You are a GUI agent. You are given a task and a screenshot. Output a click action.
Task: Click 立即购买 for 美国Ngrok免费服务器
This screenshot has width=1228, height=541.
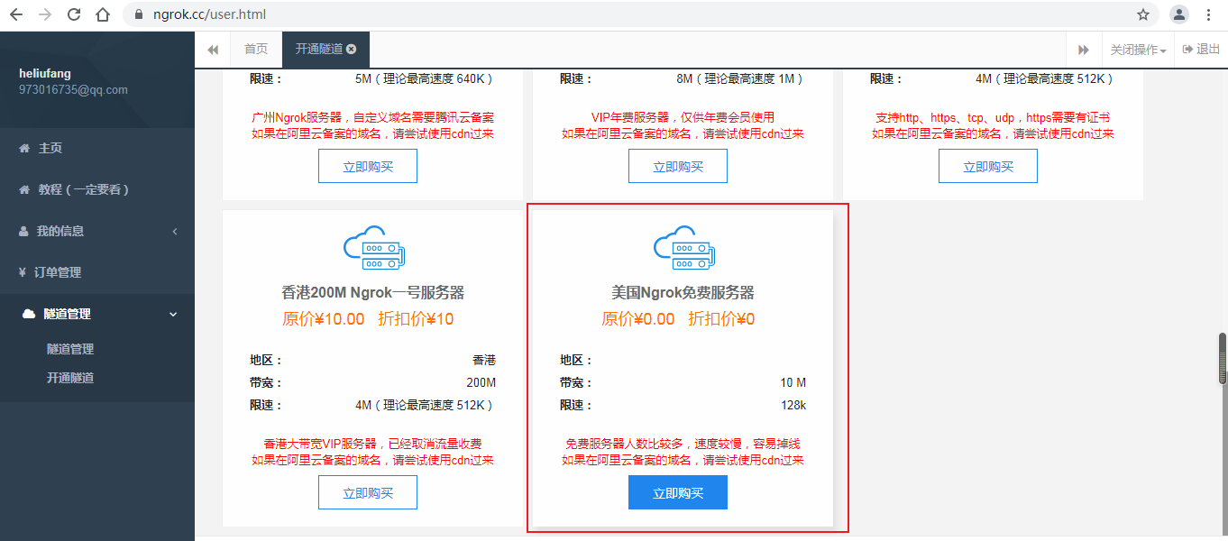click(x=678, y=492)
